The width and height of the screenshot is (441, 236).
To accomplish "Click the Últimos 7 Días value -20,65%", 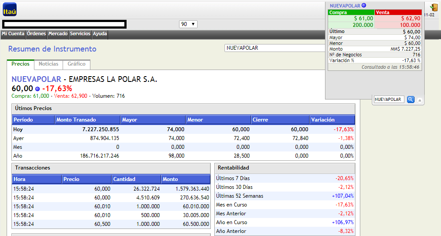I will click(344, 178).
